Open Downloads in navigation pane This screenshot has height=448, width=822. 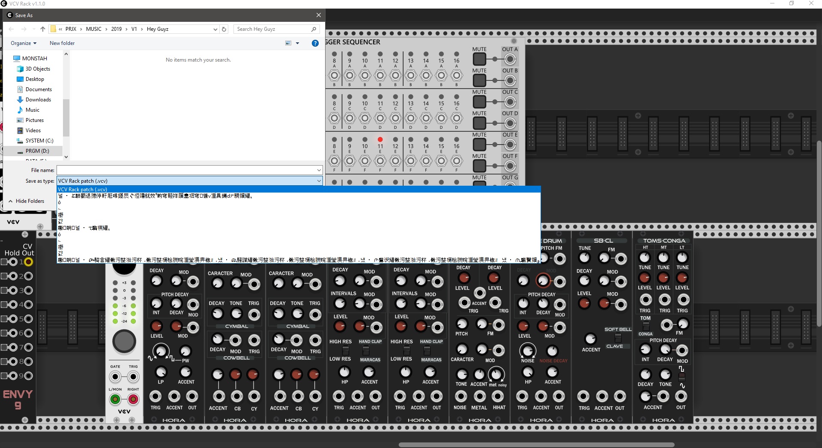[38, 100]
